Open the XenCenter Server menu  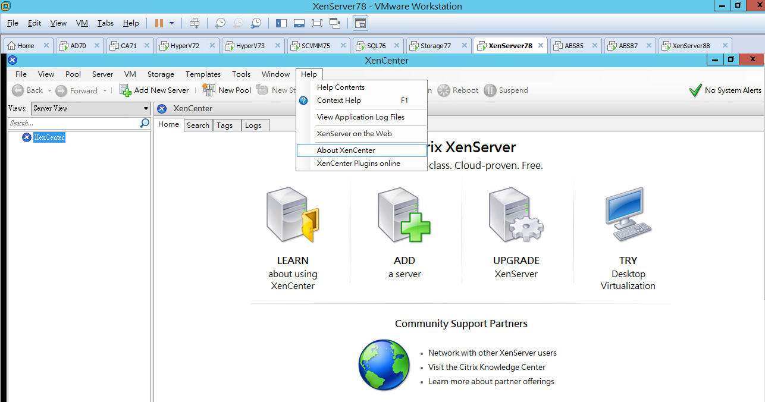click(102, 74)
